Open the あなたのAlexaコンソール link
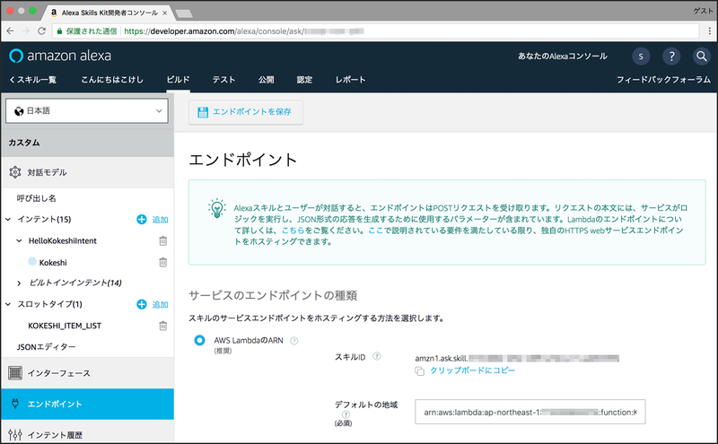The image size is (718, 444). pos(563,57)
